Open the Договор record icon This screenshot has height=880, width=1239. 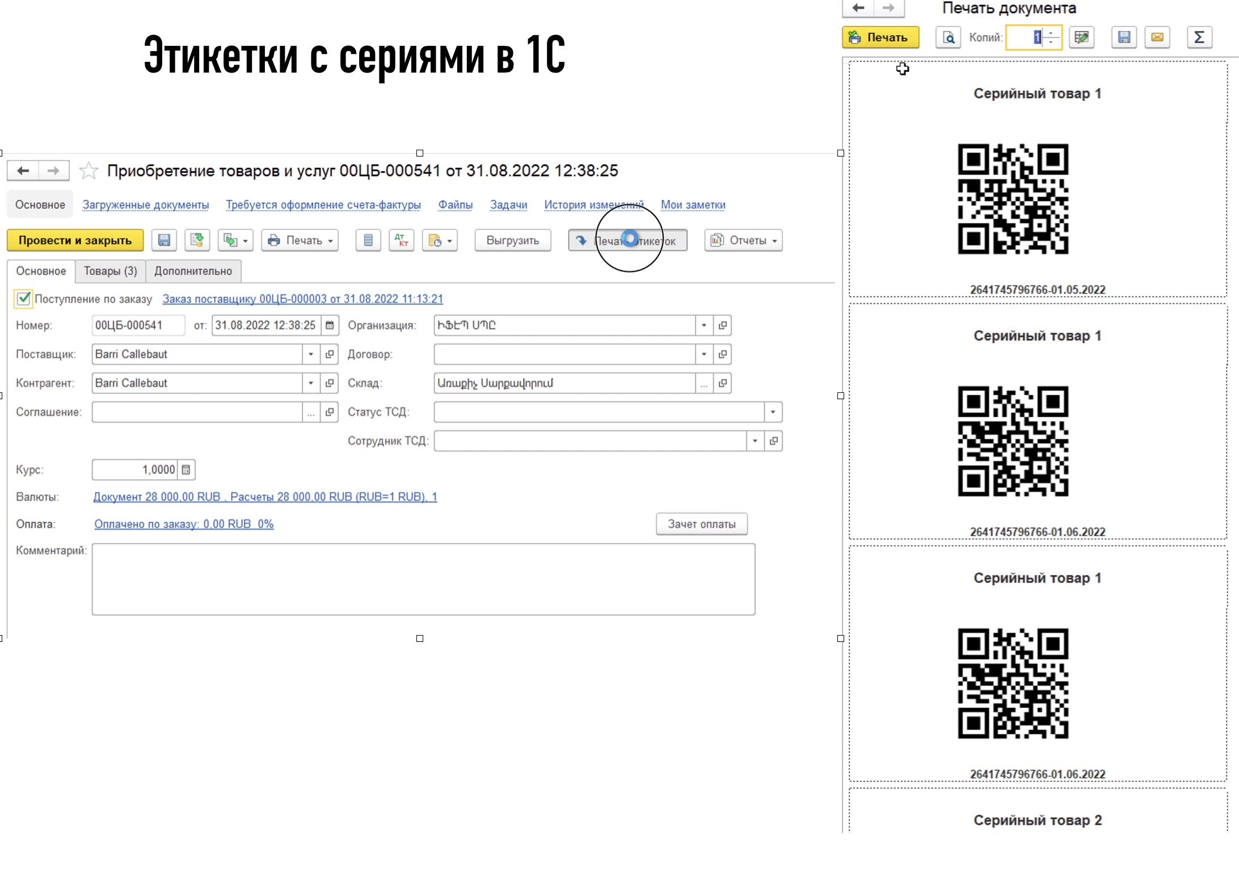(723, 354)
